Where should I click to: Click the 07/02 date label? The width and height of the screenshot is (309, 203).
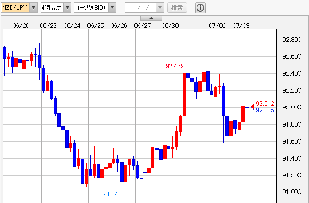[217, 26]
